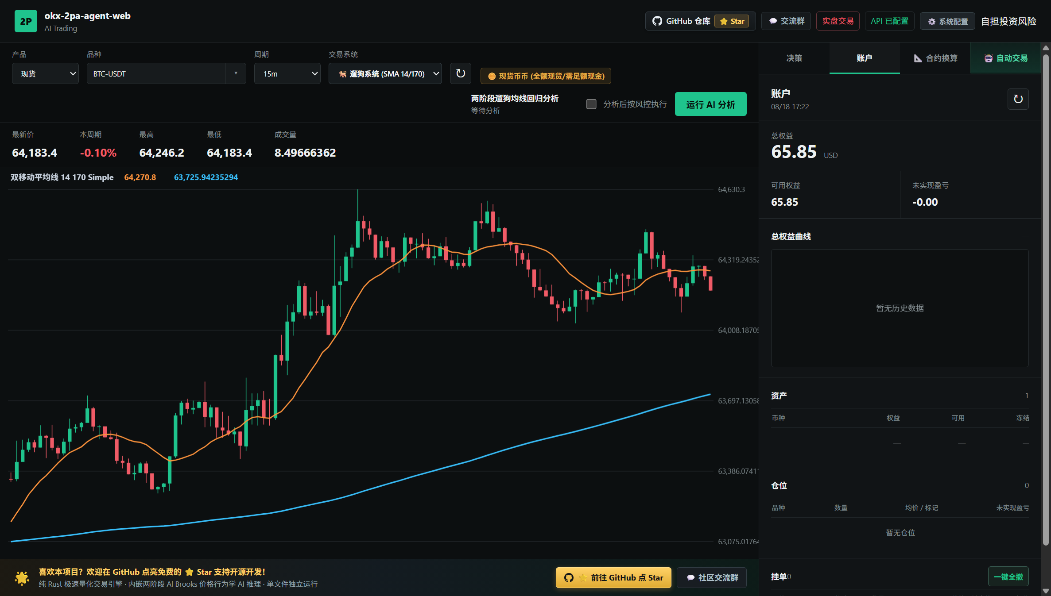Click the 成交量 value 8.49666362
Viewport: 1051px width, 596px height.
[x=305, y=153]
